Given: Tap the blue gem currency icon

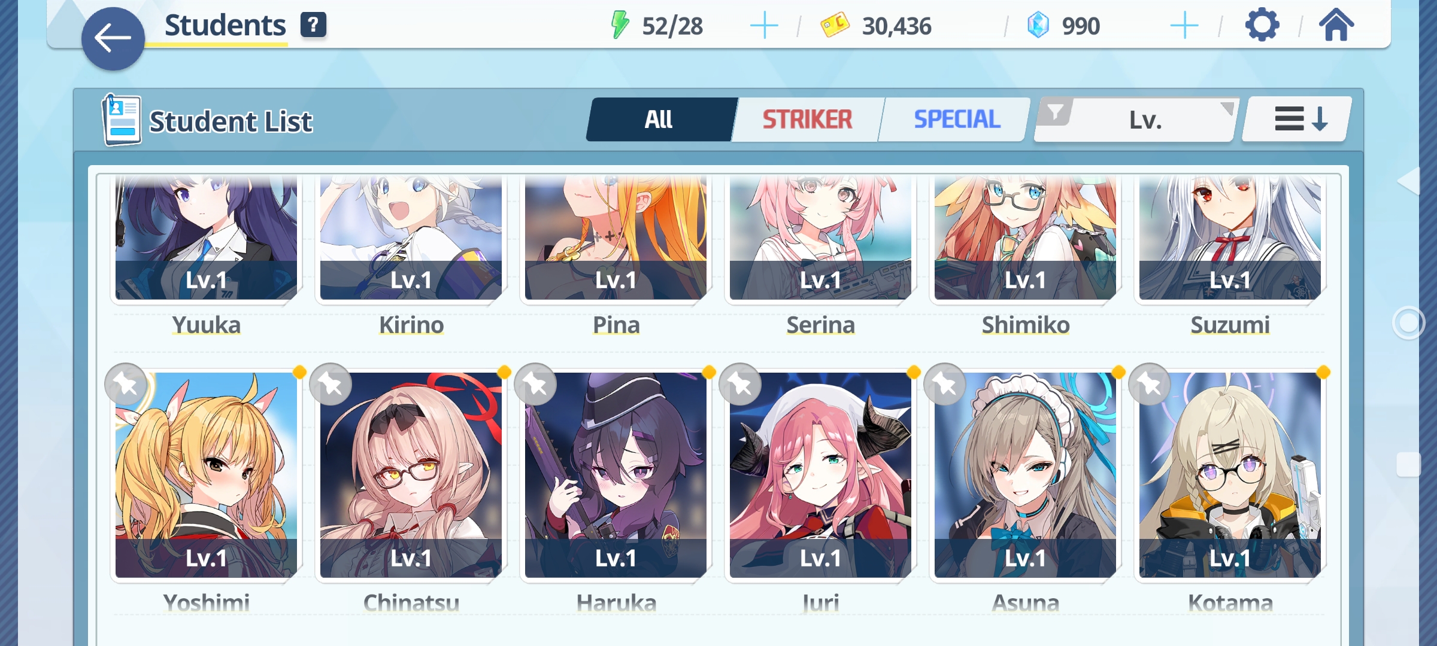Looking at the screenshot, I should pyautogui.click(x=1038, y=26).
